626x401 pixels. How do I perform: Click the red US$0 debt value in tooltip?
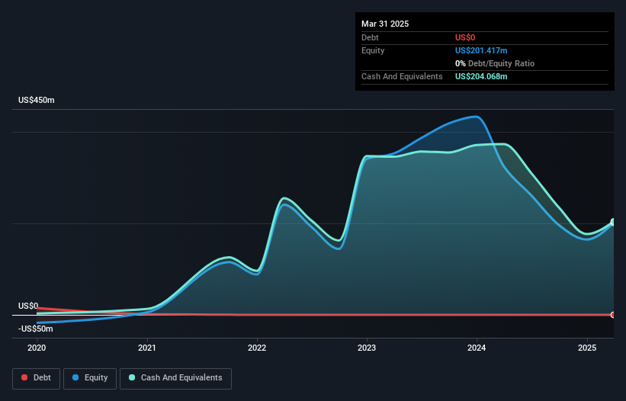[465, 37]
